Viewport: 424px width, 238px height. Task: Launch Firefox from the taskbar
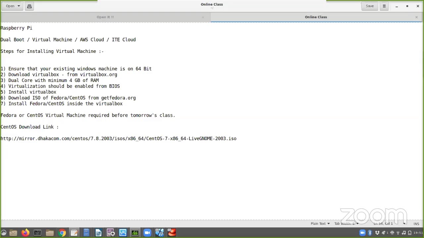pos(25,233)
